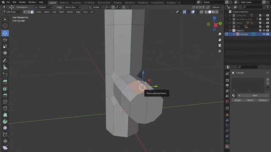Activate the Transform tool

tap(5, 53)
